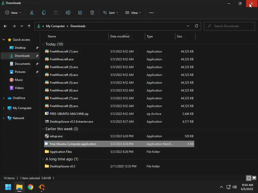This screenshot has height=193, width=258.
Task: Select the Application Files folder icon
Action: (x=47, y=152)
